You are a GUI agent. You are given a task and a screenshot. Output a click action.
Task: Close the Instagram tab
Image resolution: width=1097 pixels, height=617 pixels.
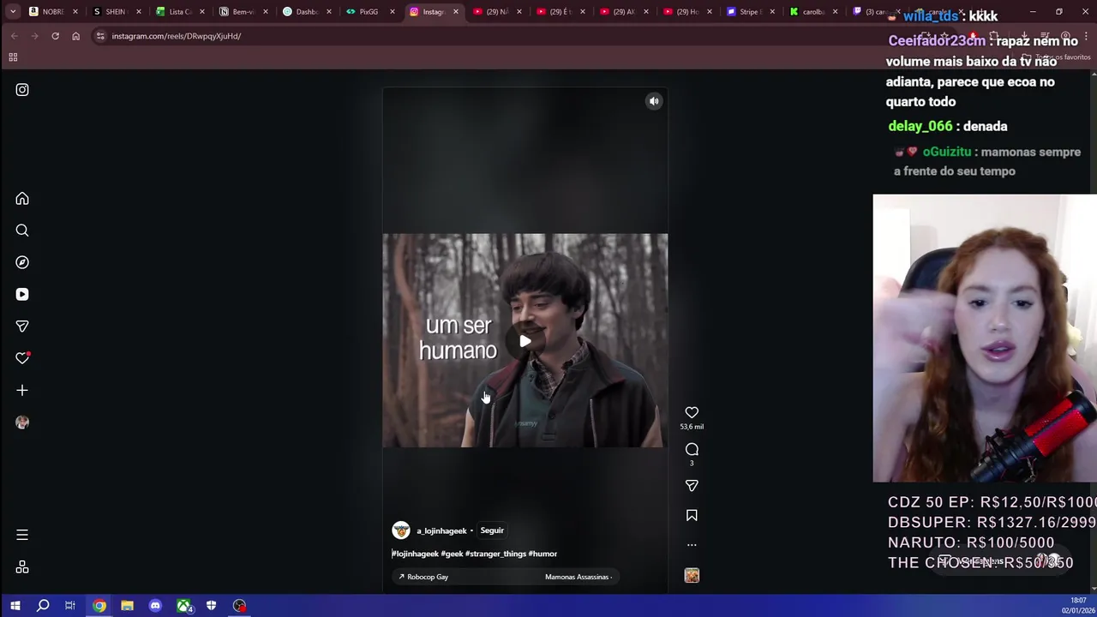pyautogui.click(x=455, y=12)
